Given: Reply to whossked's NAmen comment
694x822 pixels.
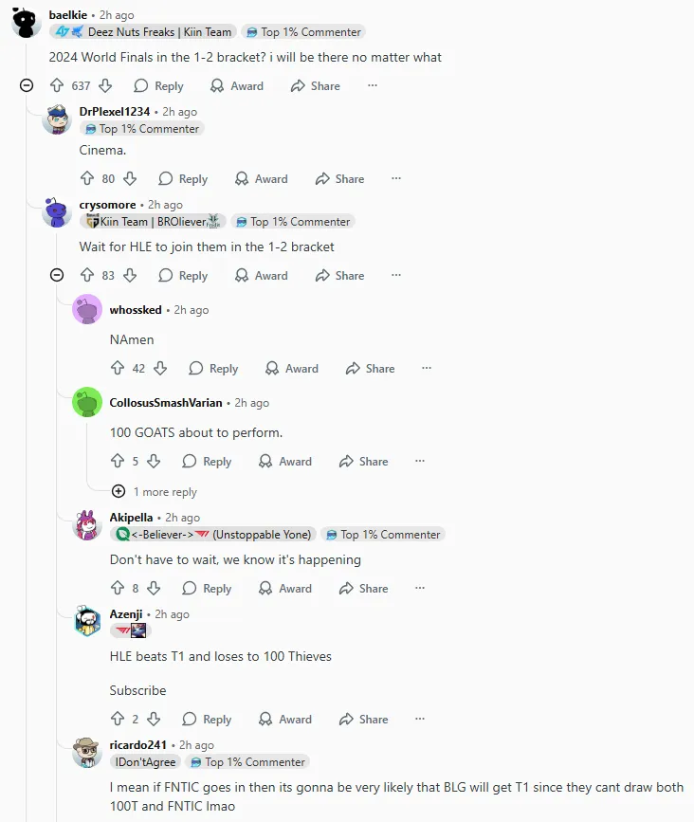Looking at the screenshot, I should pos(213,368).
